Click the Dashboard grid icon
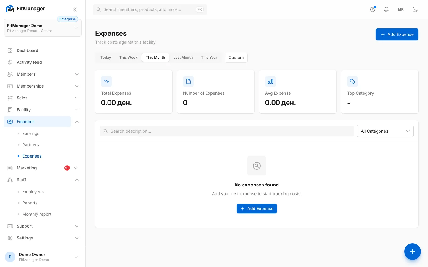Image resolution: width=428 pixels, height=267 pixels. pos(10,50)
